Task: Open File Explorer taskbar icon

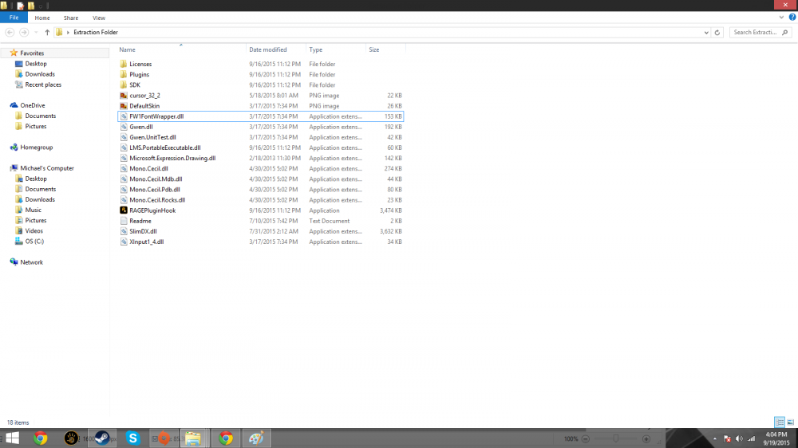Action: click(x=193, y=438)
